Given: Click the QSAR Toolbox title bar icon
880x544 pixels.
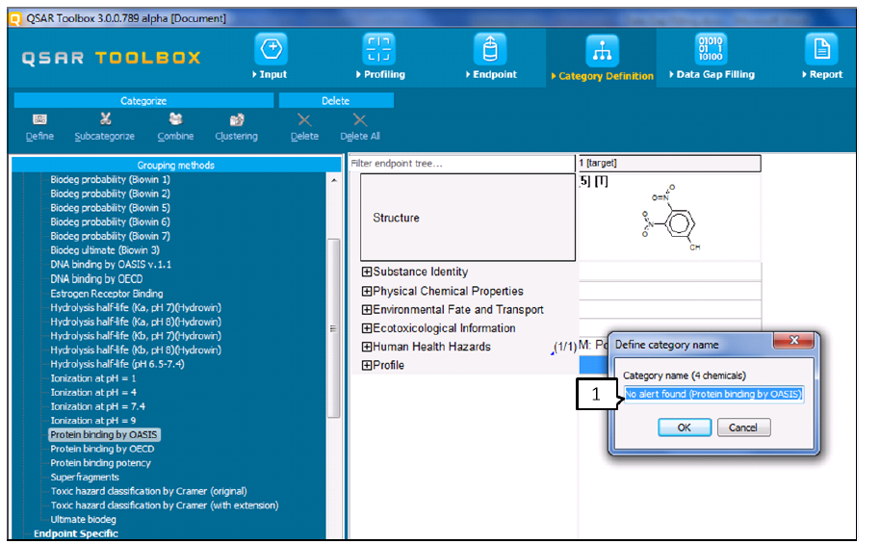Looking at the screenshot, I should click(x=15, y=18).
